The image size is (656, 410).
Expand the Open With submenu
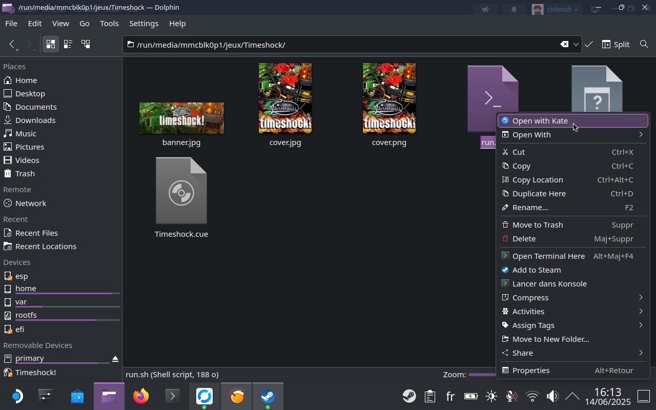coord(573,135)
